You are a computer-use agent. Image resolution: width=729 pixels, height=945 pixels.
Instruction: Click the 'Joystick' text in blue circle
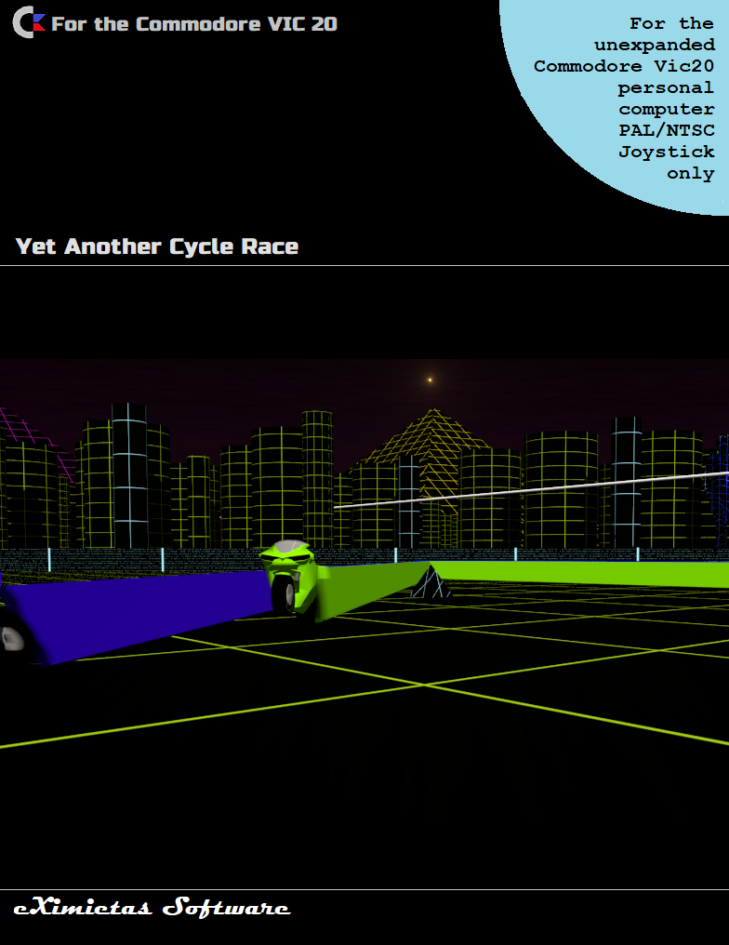click(667, 152)
